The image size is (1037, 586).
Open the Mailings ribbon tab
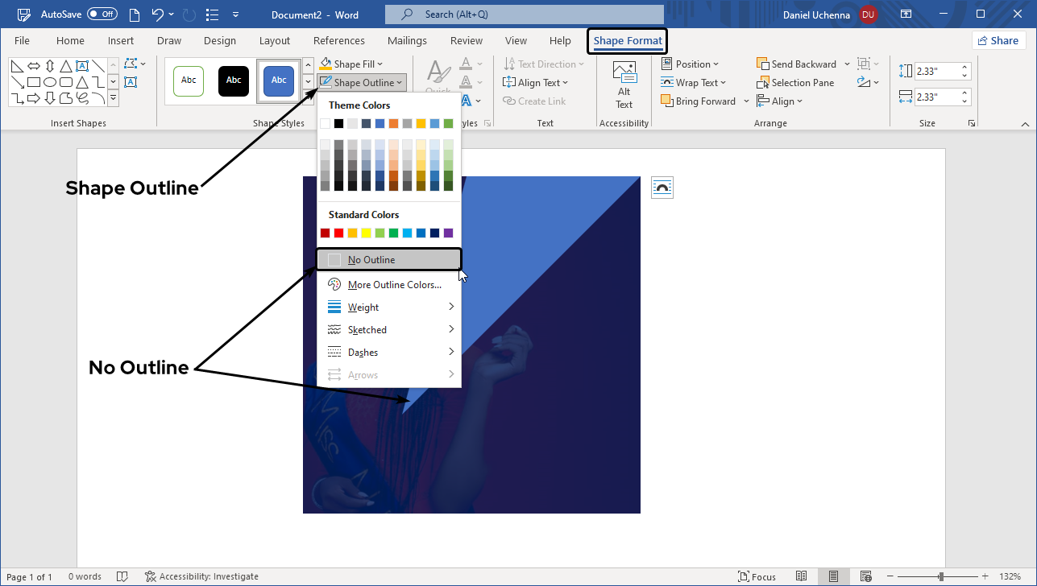click(x=408, y=41)
